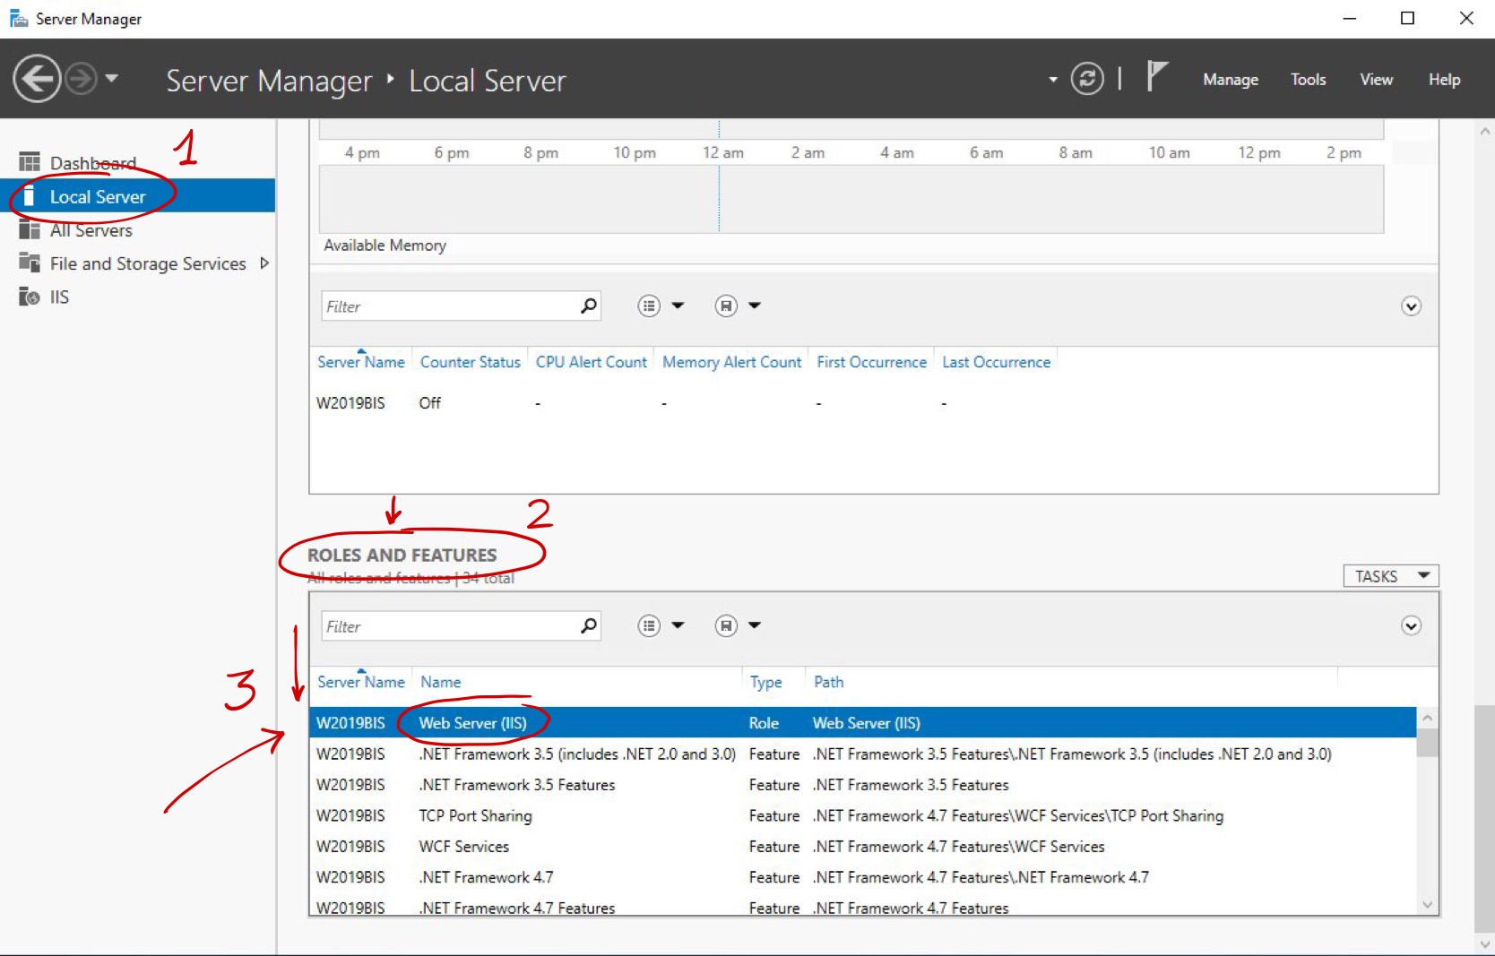
Task: Click the roles list scrollbar thumb
Action: point(1428,743)
